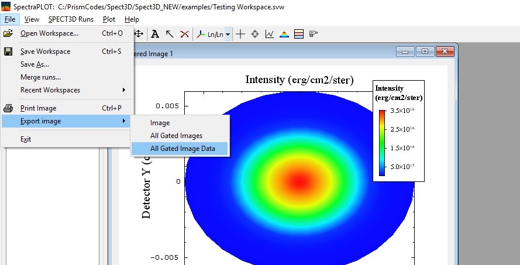Click the target circle crosshair icon
The width and height of the screenshot is (520, 265).
coord(255,34)
